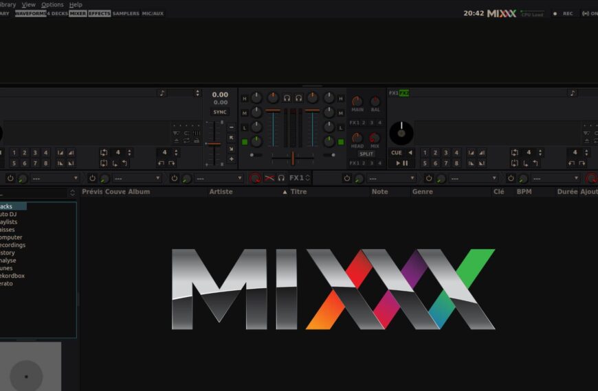Screen dimensions: 598x391
Task: Click right deck intro-start marker icon
Action: pos(472,153)
